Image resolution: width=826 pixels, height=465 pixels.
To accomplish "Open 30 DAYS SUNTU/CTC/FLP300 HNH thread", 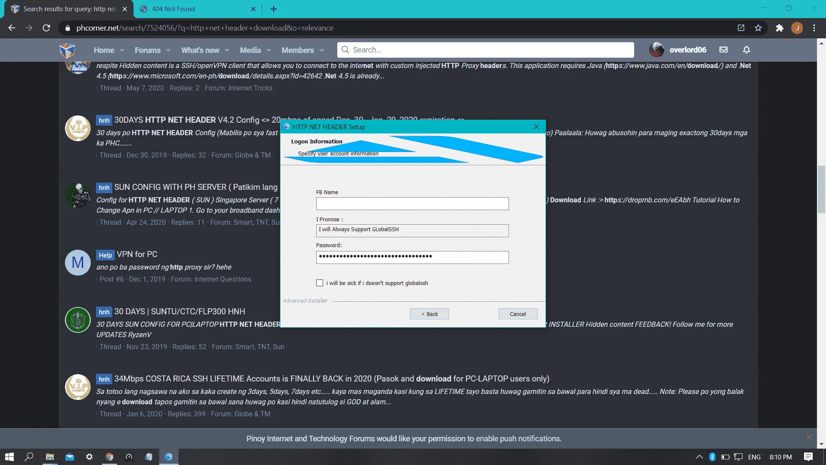I will coord(179,311).
